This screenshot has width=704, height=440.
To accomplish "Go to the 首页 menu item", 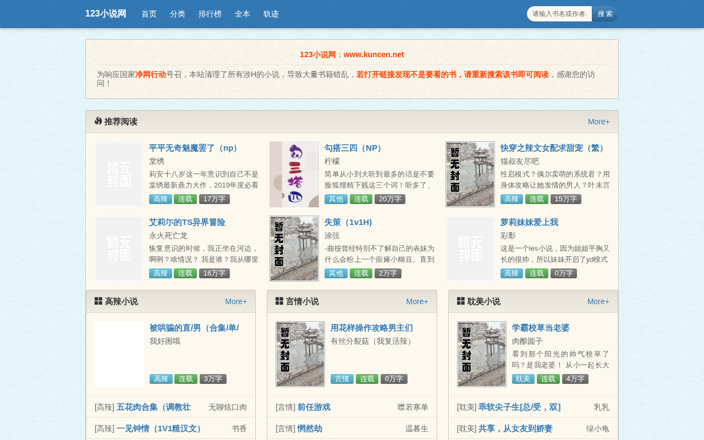I will (149, 14).
